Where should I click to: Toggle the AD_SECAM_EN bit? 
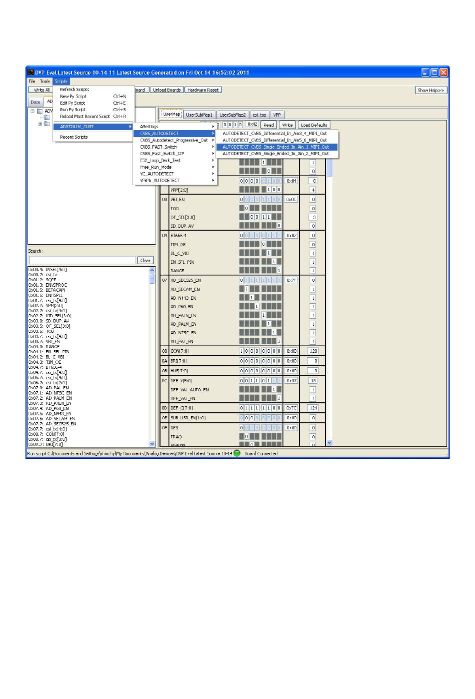246,289
